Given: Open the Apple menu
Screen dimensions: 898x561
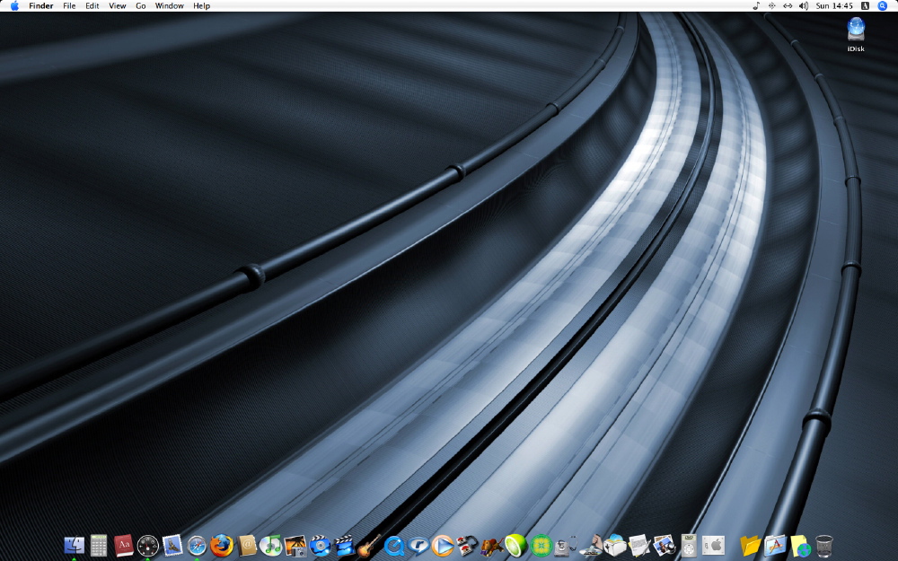Looking at the screenshot, I should (x=14, y=6).
